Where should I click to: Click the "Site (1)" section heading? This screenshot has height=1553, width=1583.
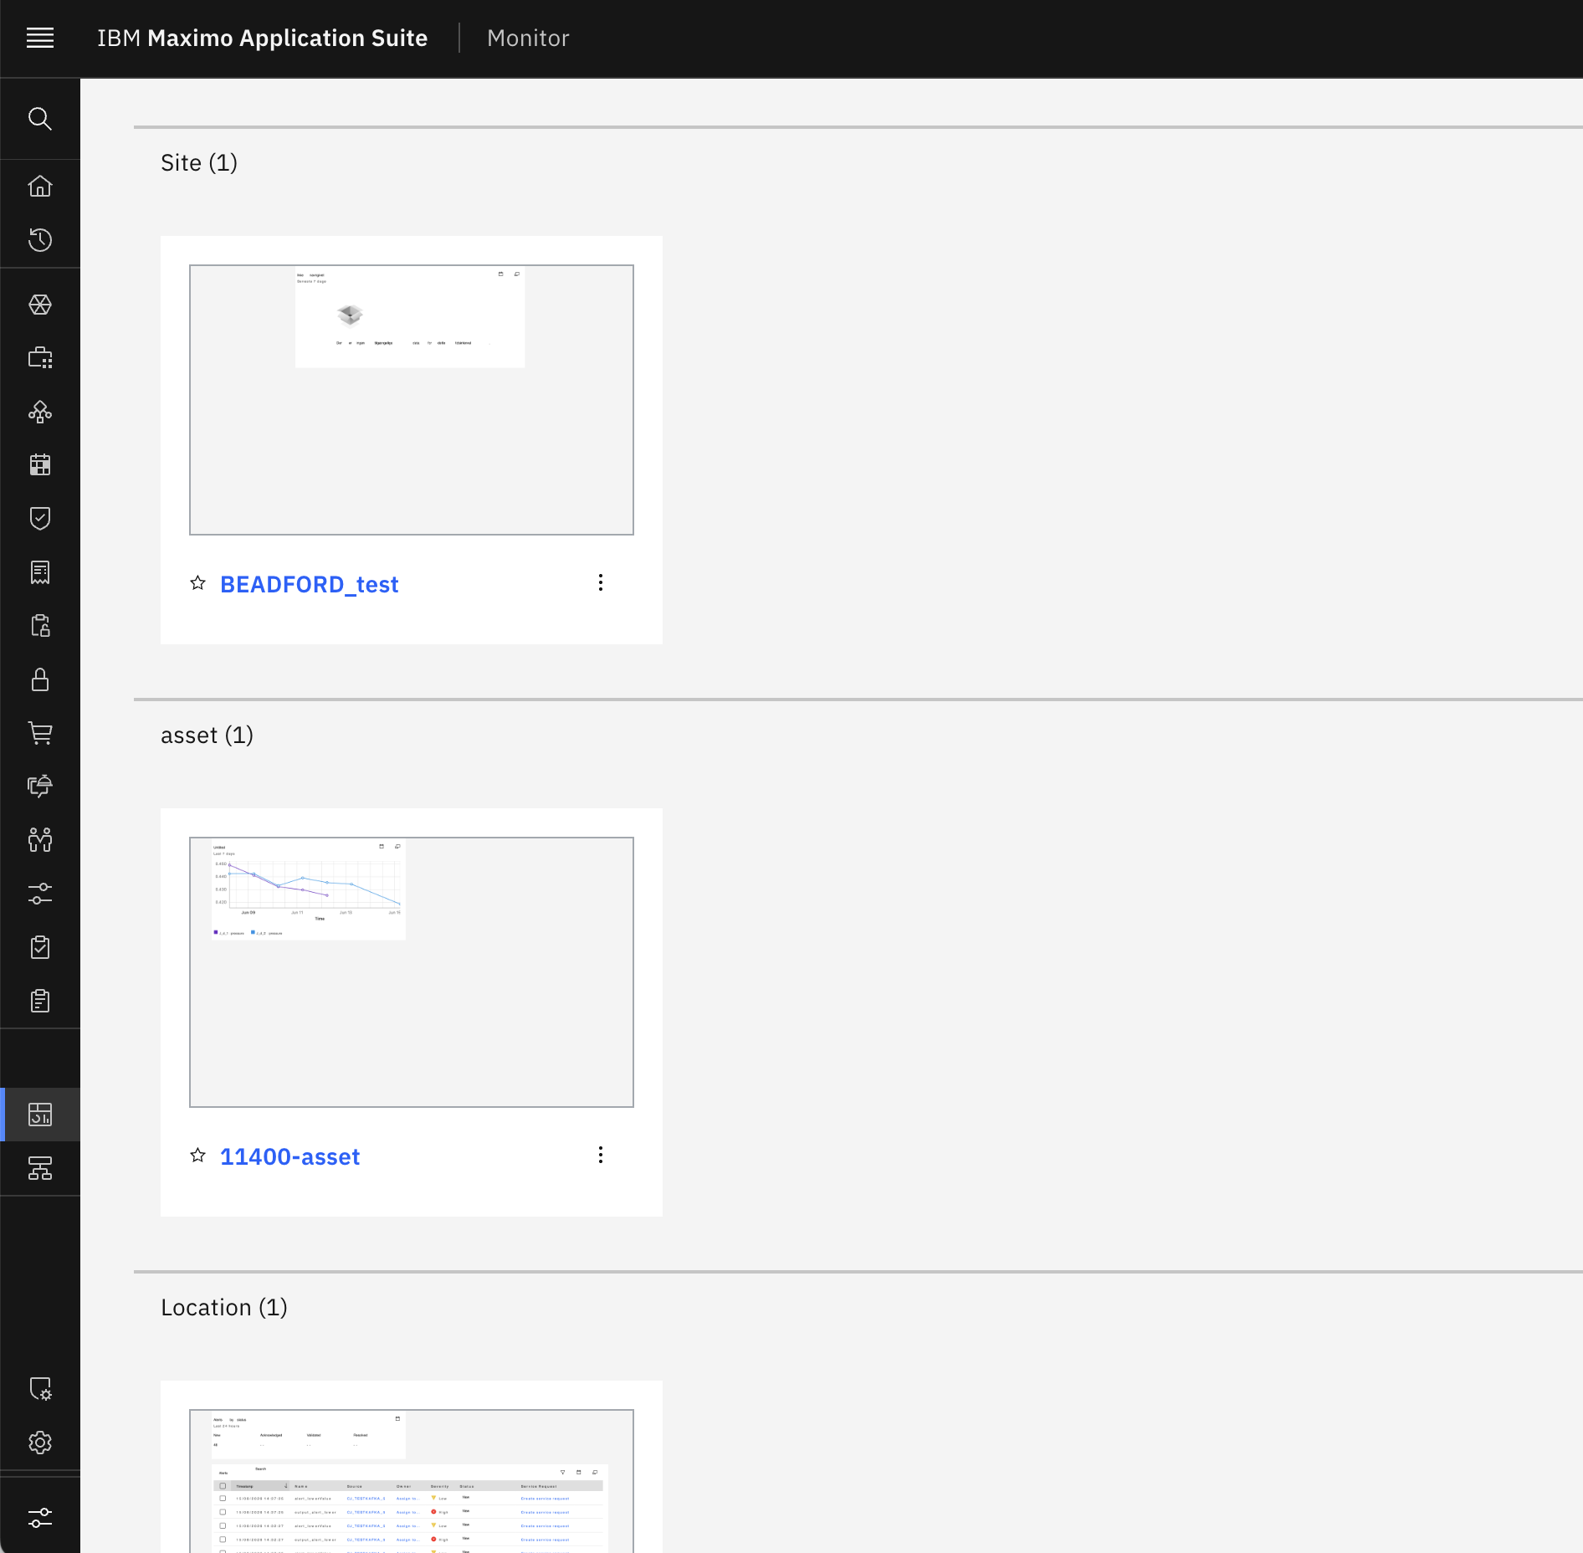[199, 162]
